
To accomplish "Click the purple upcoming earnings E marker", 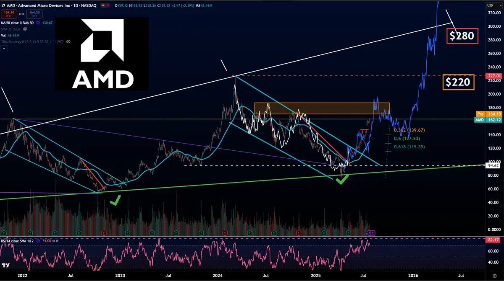I will (373, 233).
